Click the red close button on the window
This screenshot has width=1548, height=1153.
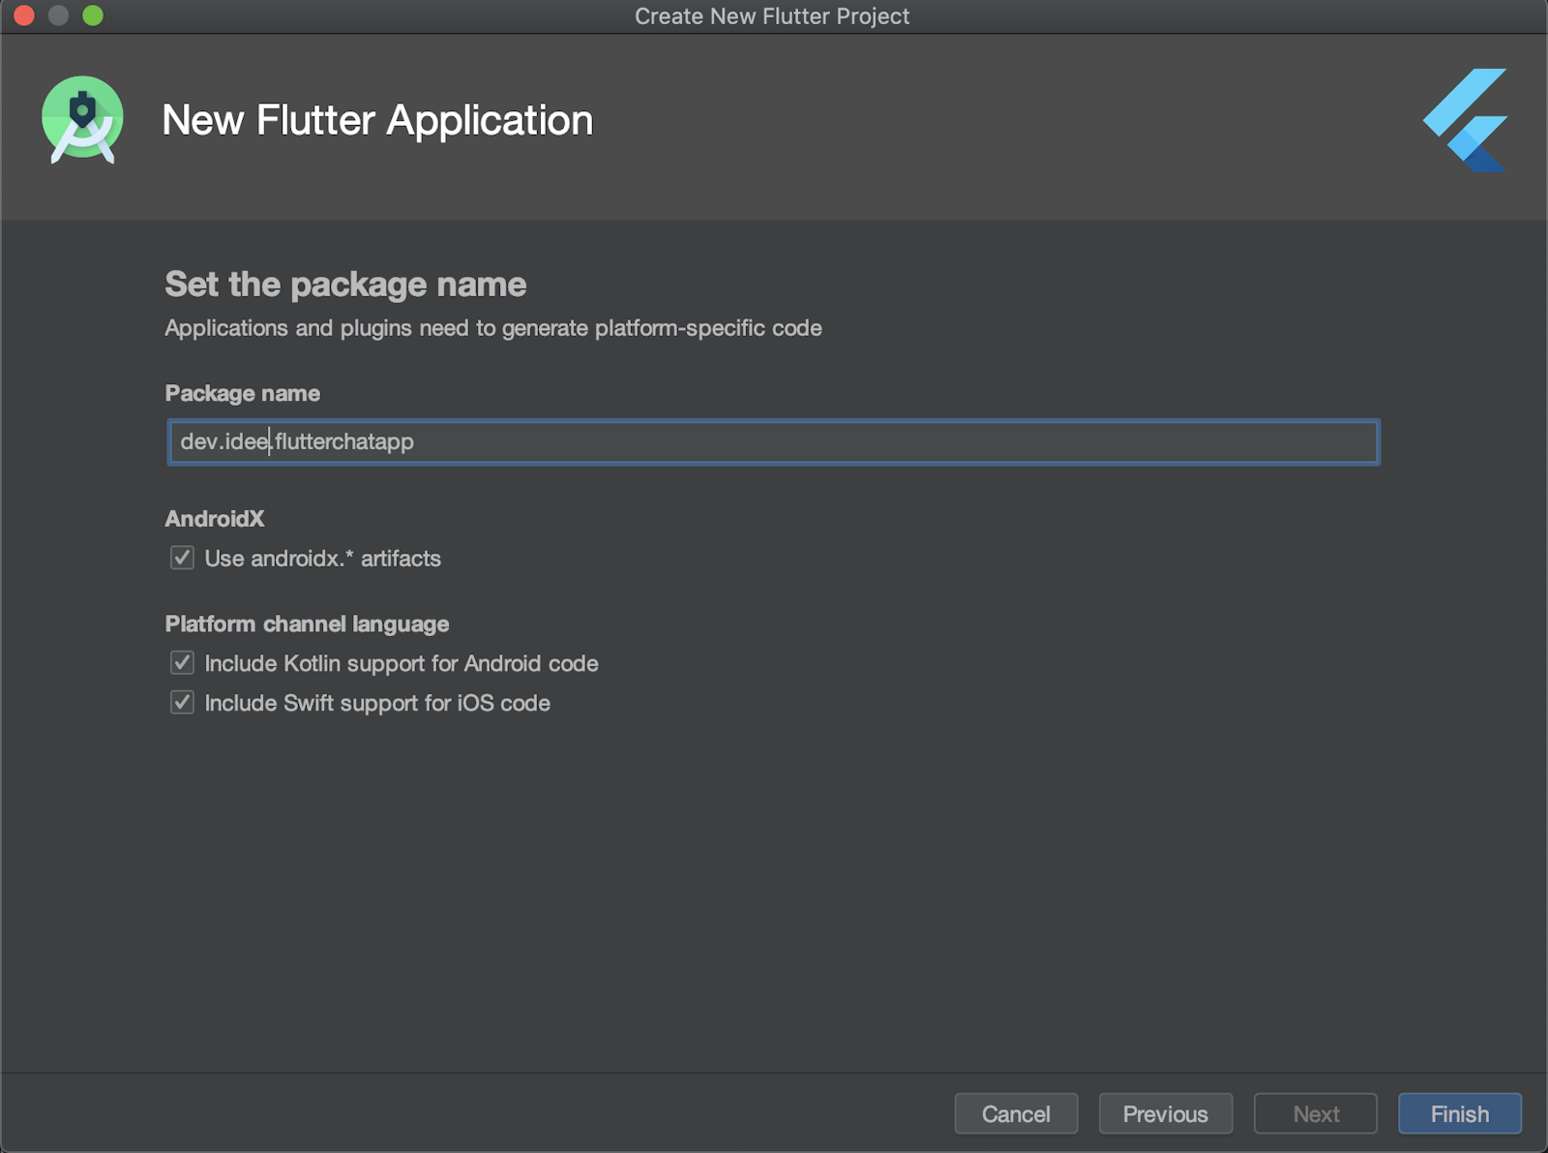pyautogui.click(x=26, y=15)
